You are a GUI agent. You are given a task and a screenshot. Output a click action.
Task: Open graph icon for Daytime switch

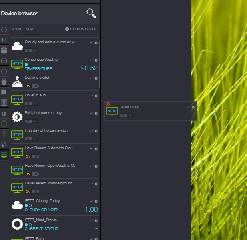pos(91,78)
